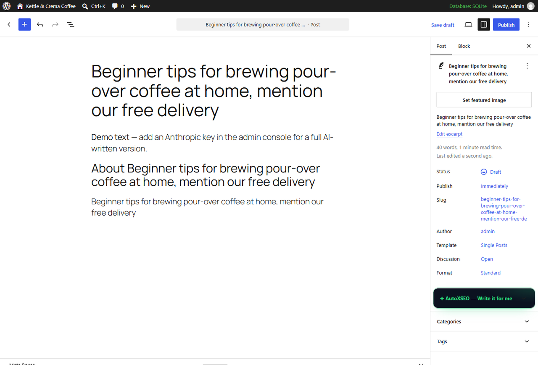The image size is (538, 365).
Task: Change the Discussion setting Open
Action: click(487, 259)
